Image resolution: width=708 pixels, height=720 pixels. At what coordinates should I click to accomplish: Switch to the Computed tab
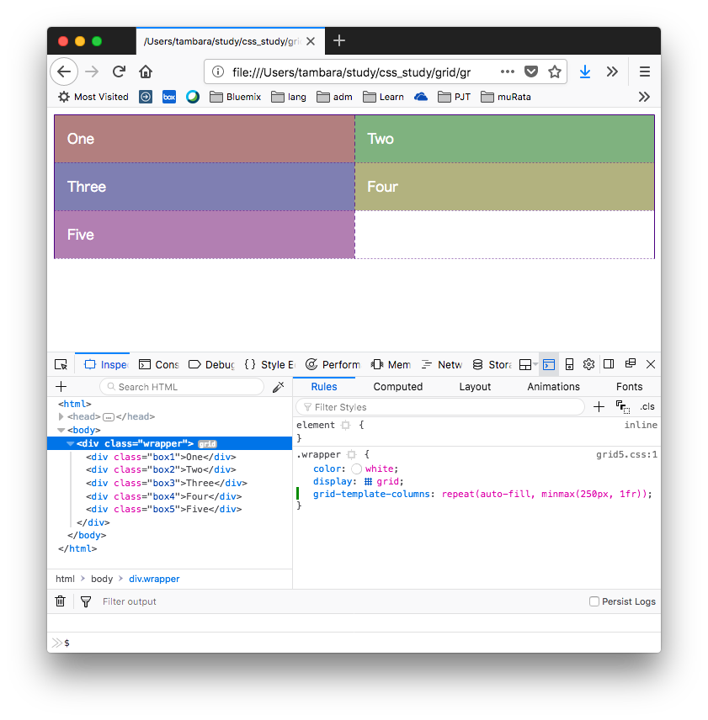[398, 387]
